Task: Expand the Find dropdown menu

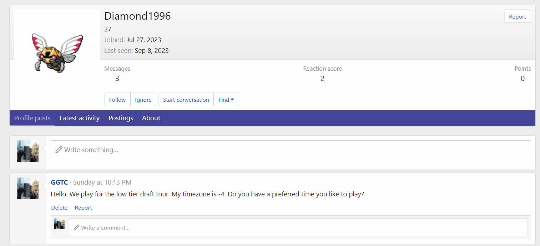Action: coord(226,100)
